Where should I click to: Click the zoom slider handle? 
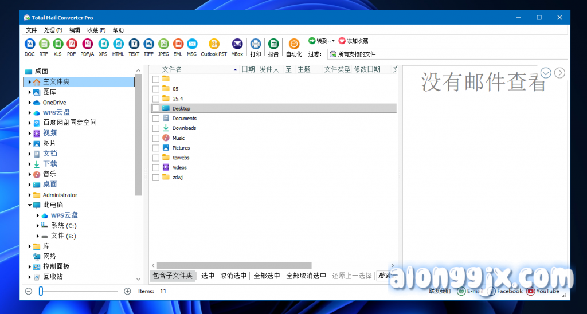41,291
